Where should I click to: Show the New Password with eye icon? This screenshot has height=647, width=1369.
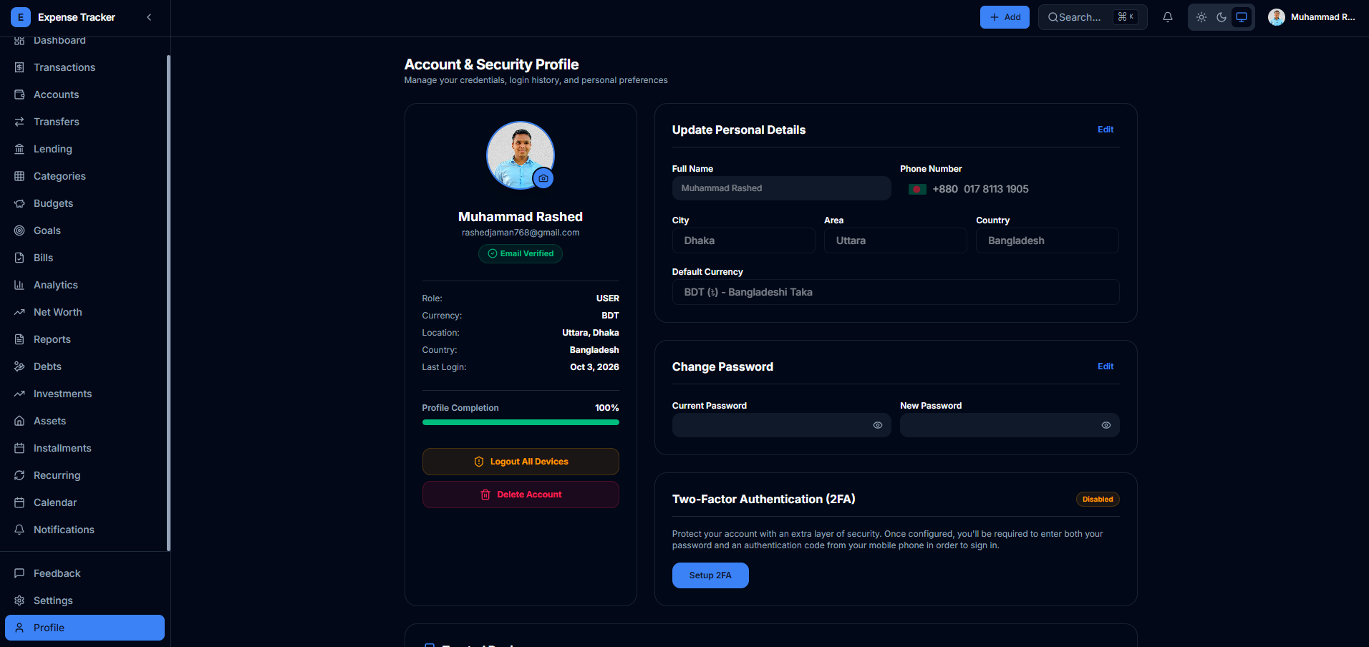(x=1106, y=425)
